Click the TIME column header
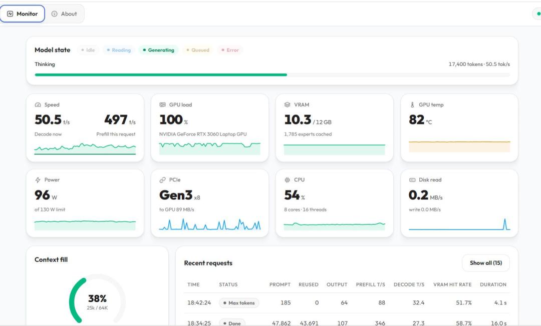The image size is (541, 326). (193, 284)
